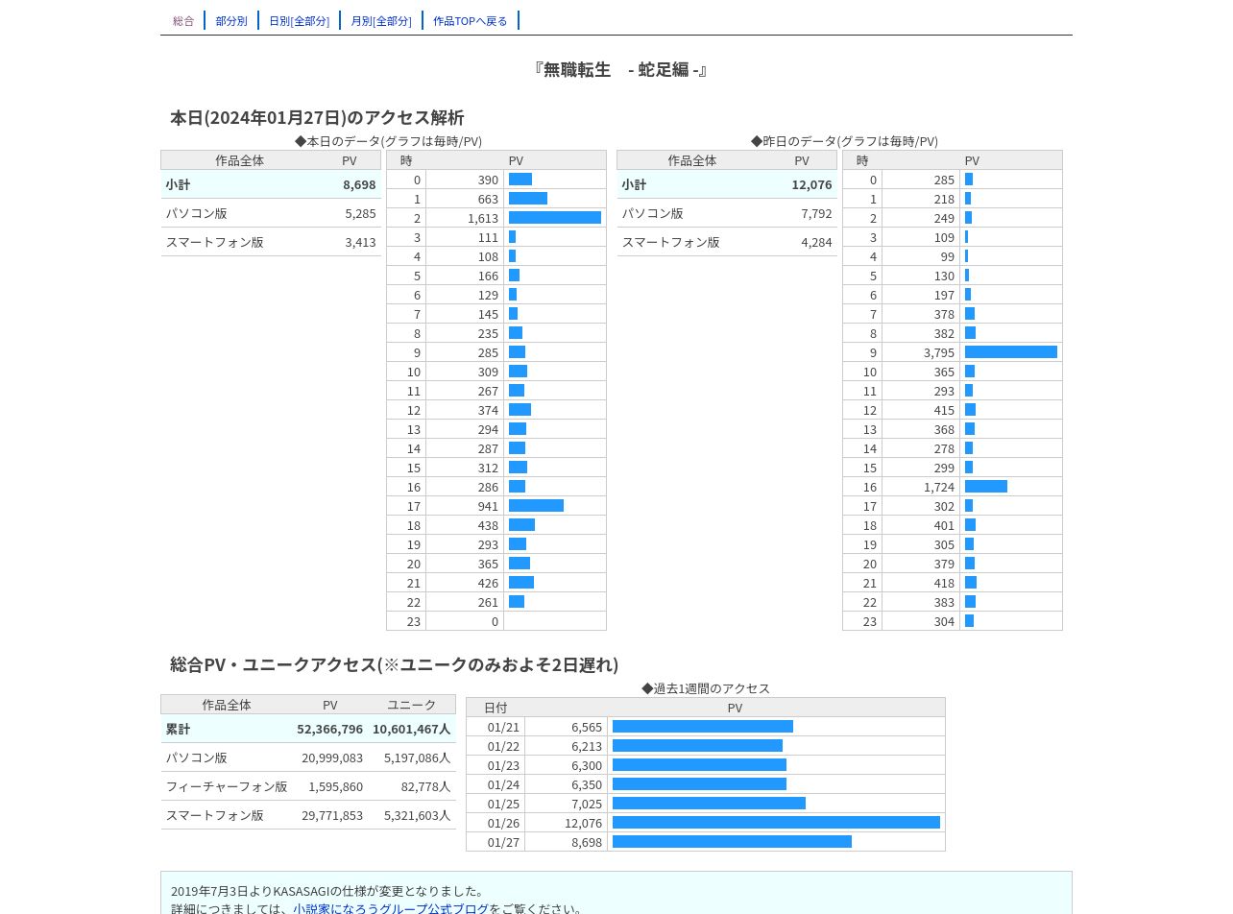The image size is (1233, 914).
Task: Click heading 本日(2024年01月27日)のアクセス解析
Action: point(317,117)
